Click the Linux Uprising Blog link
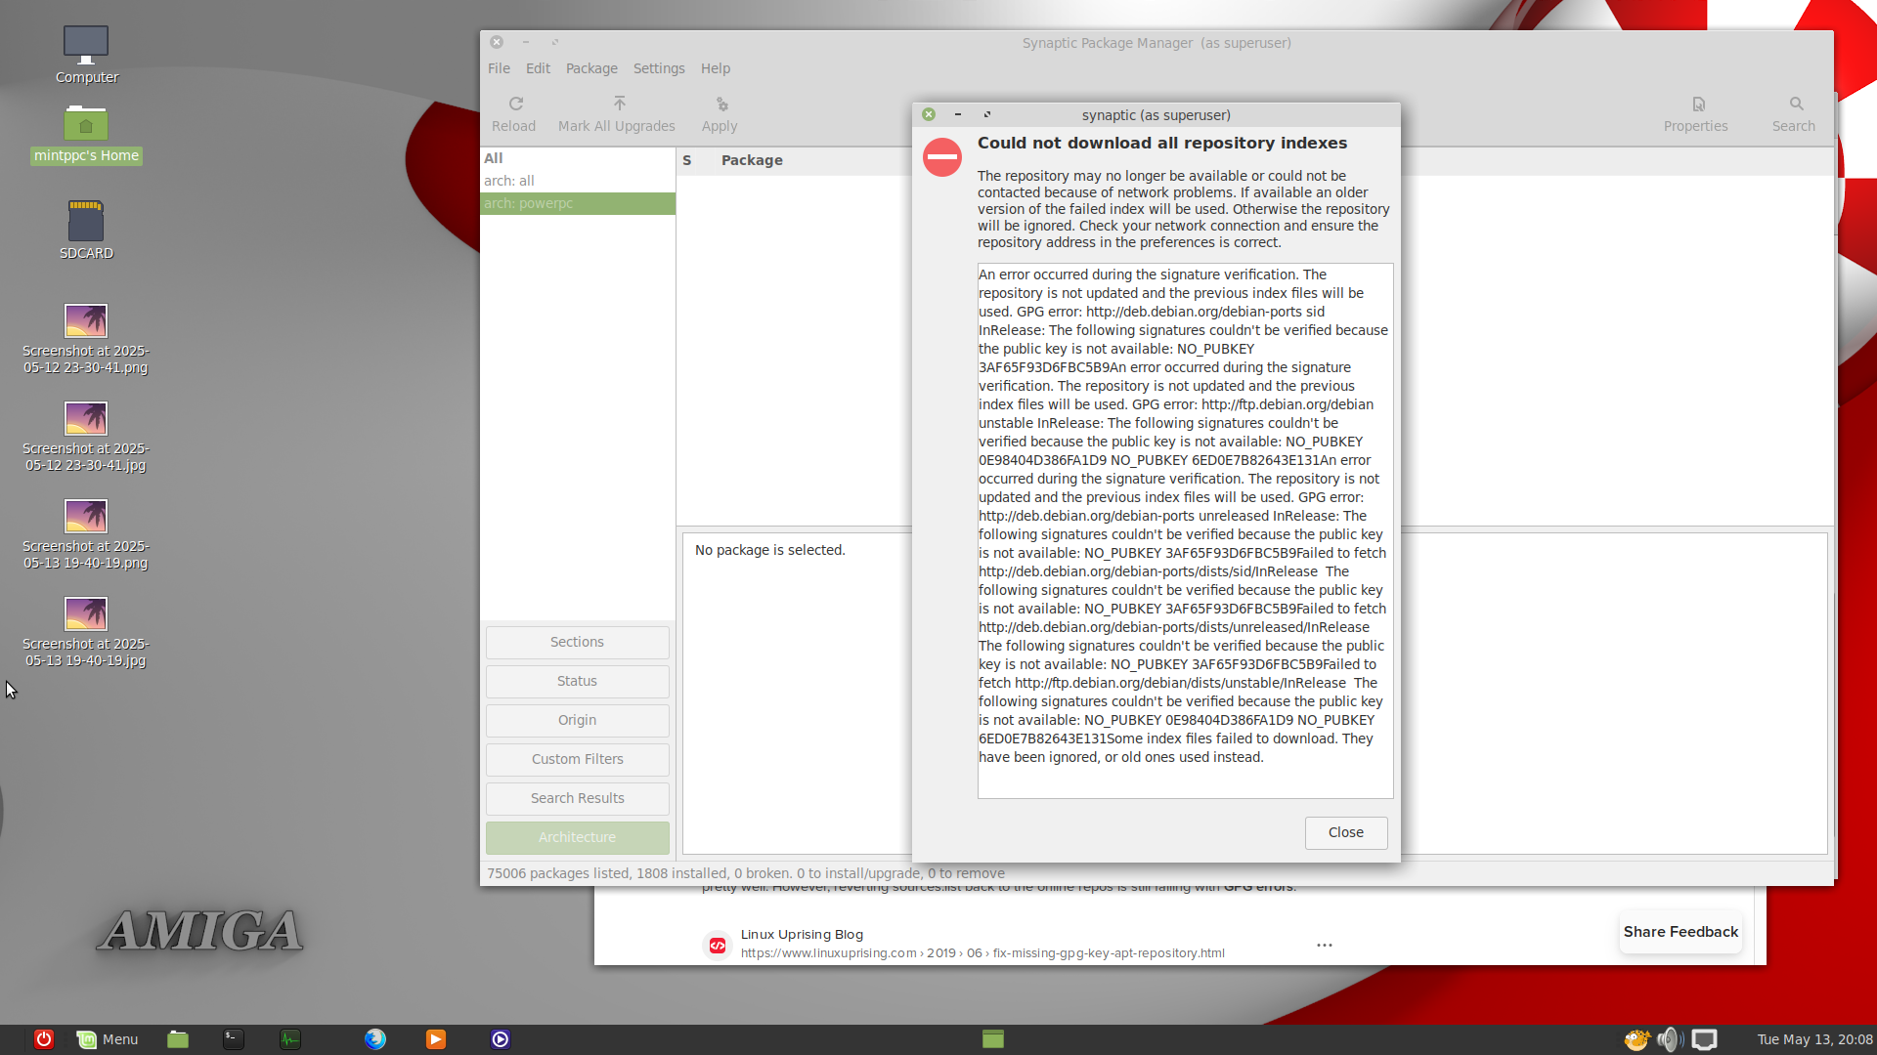This screenshot has width=1877, height=1055. [x=802, y=935]
